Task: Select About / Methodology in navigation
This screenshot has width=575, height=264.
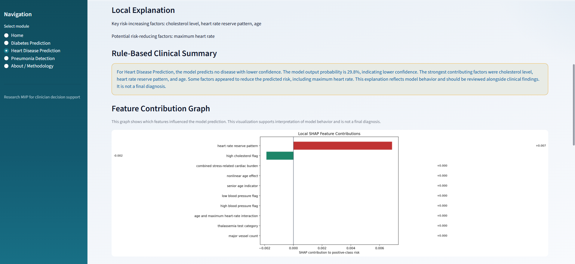Action: [x=6, y=66]
